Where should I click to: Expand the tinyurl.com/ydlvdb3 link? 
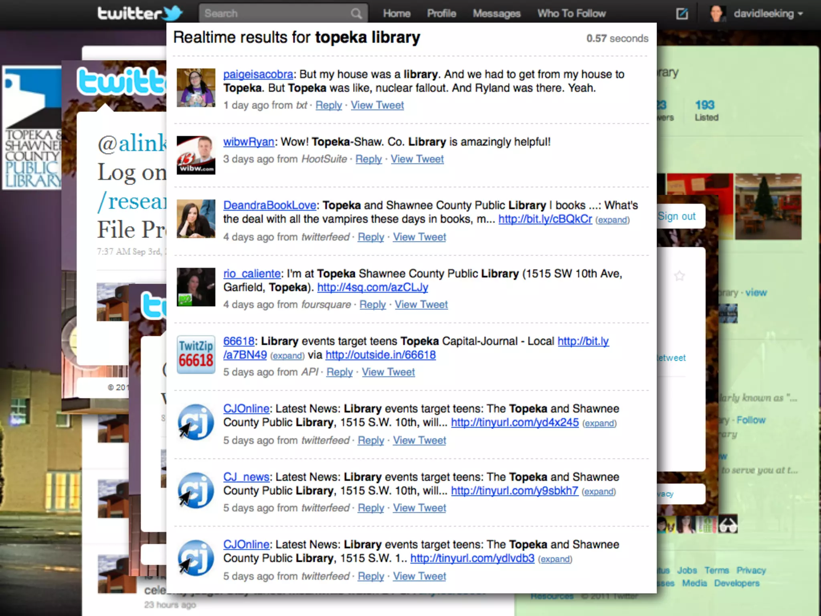(x=555, y=559)
